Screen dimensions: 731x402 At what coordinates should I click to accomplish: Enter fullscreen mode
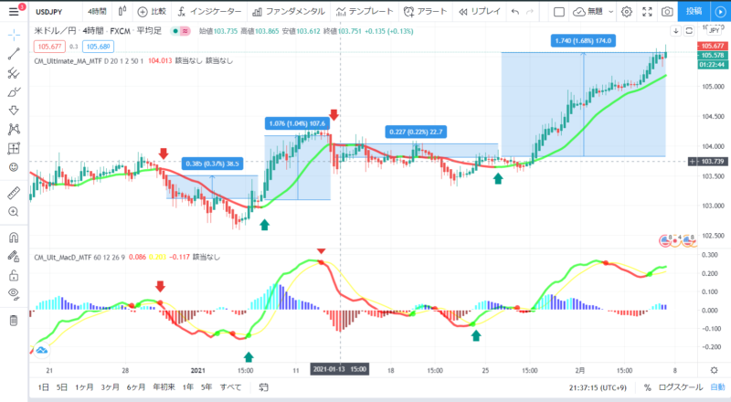(647, 12)
